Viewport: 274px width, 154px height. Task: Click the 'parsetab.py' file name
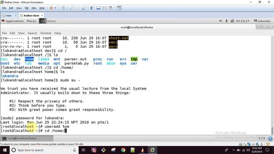[77, 63]
